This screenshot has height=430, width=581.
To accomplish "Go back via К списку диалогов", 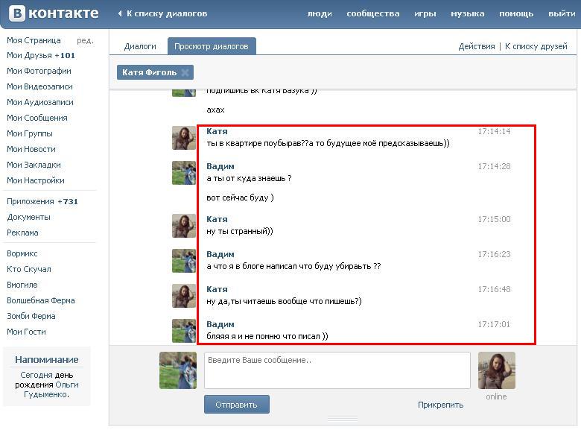I will (x=162, y=13).
